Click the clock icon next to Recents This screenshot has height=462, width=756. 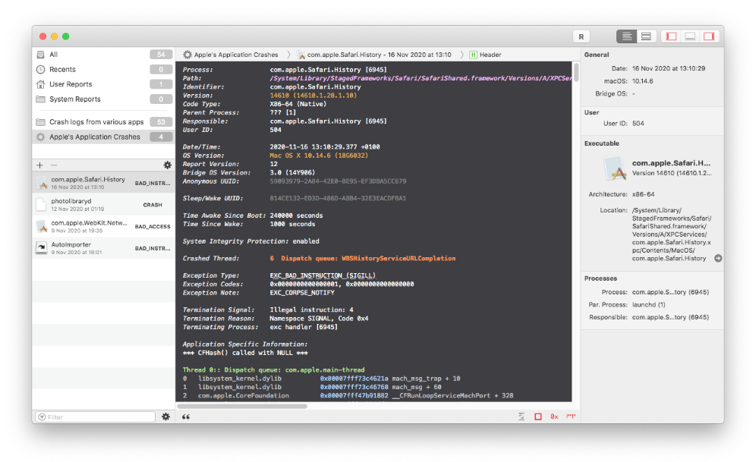pyautogui.click(x=41, y=69)
